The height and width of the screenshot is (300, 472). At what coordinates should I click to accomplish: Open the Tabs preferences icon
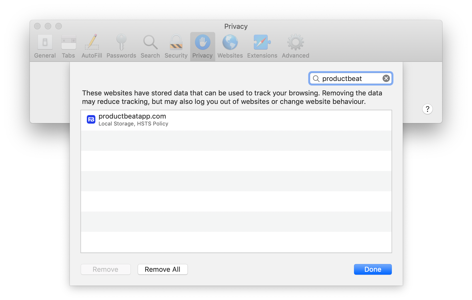[68, 42]
